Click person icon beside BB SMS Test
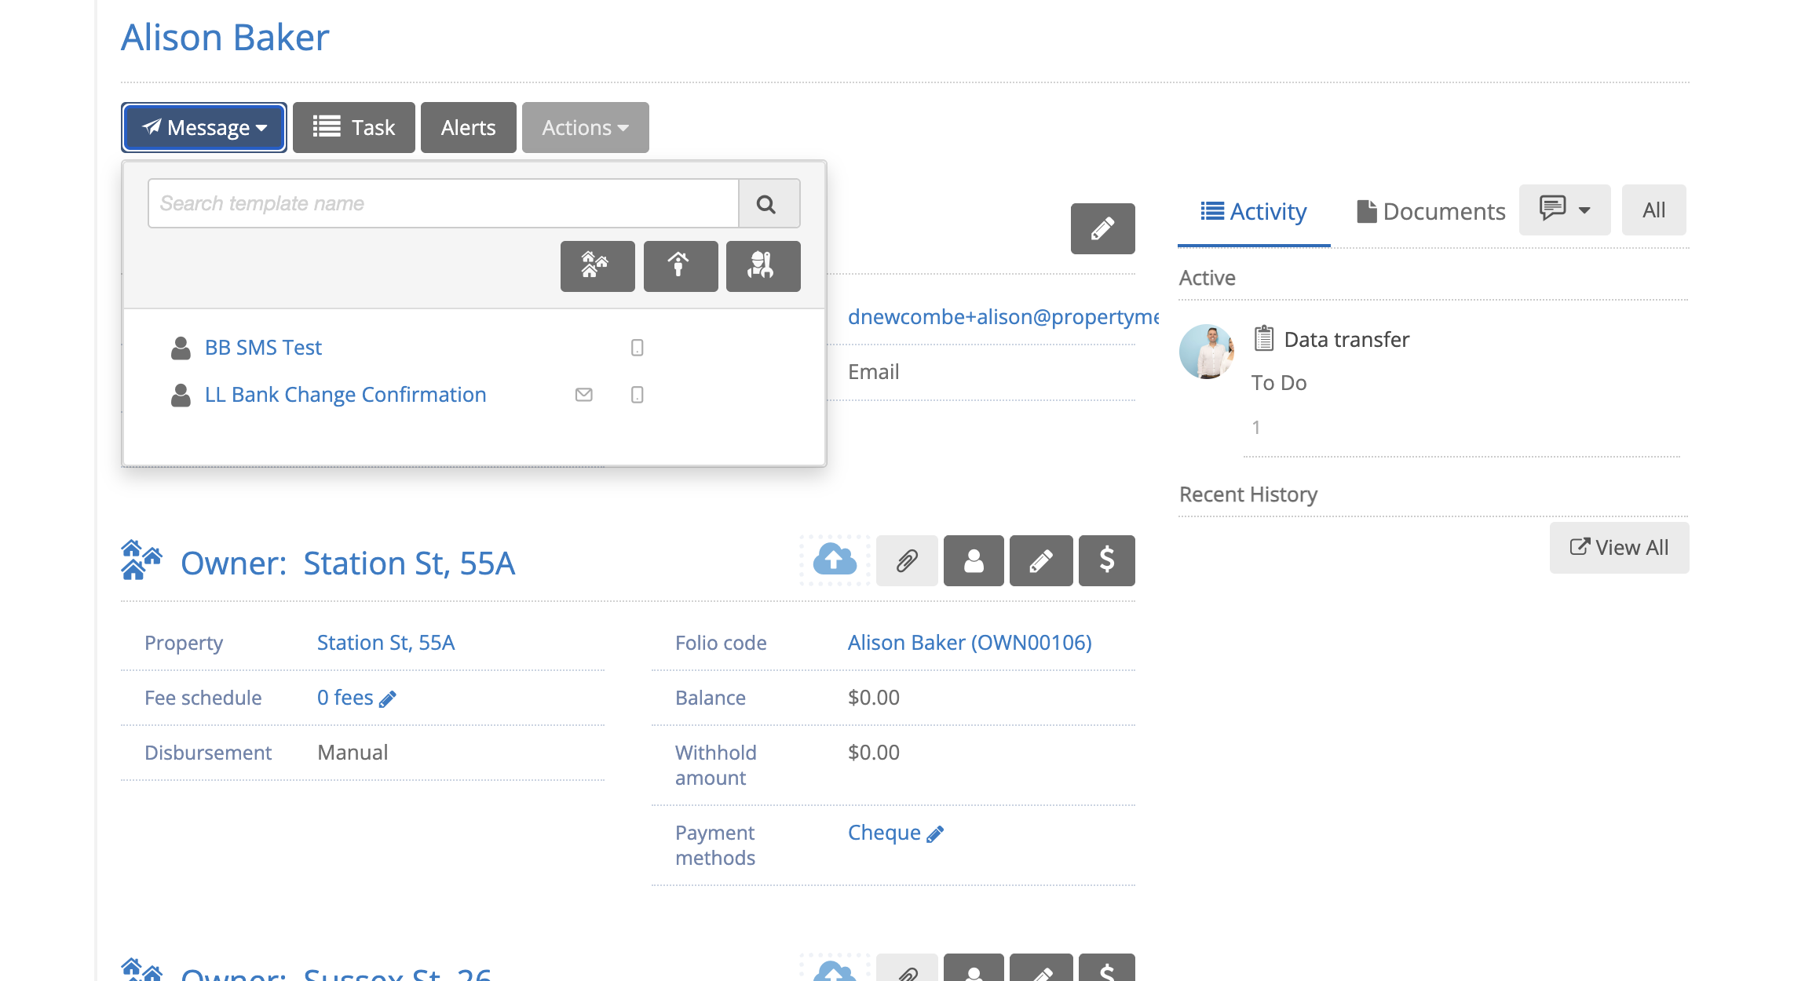Viewport: 1794px width, 981px height. point(181,348)
